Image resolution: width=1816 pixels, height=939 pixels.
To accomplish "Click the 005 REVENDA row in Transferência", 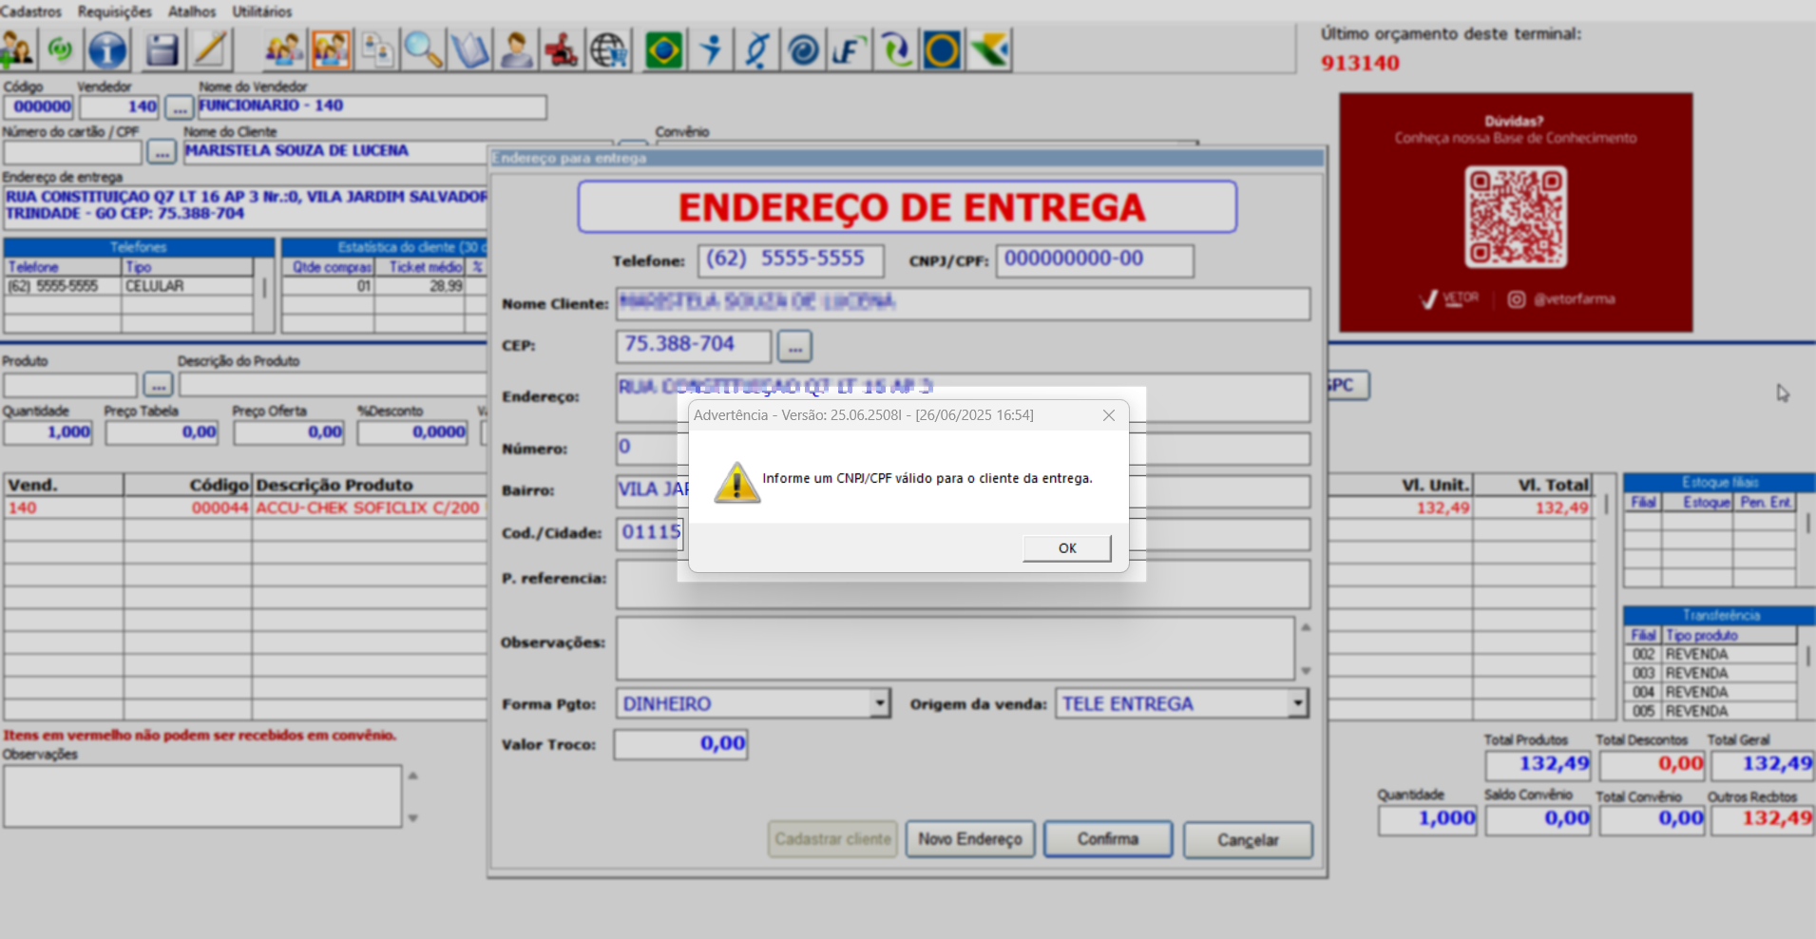I will coord(1711,711).
